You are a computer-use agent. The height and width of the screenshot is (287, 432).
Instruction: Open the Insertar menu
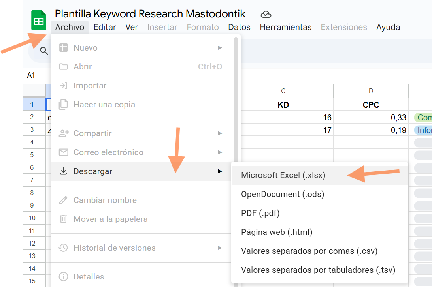click(x=162, y=27)
